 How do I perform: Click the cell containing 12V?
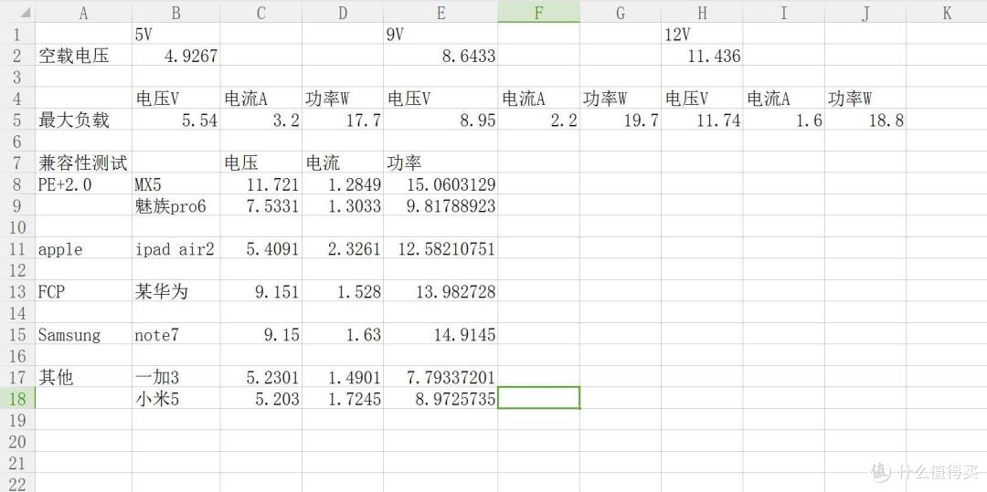[702, 34]
